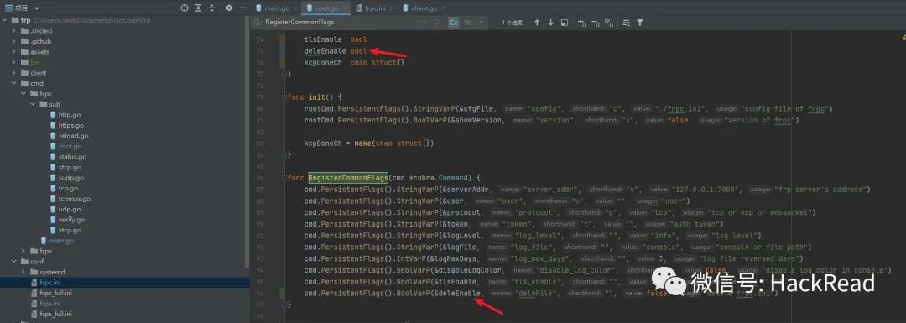Viewport: 906px width, 323px height.
Task: Switch to the main.go editor tab
Action: [x=276, y=8]
